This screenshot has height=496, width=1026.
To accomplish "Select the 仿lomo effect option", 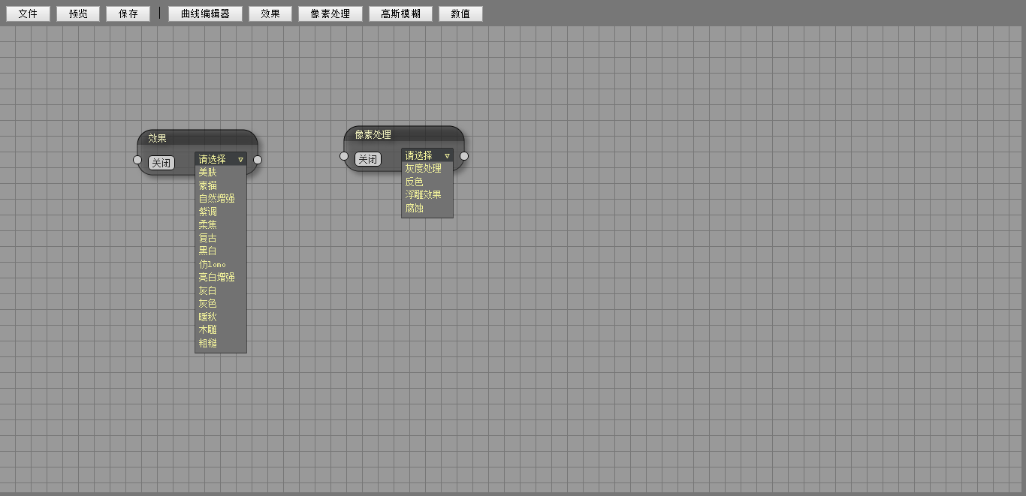I will click(213, 264).
